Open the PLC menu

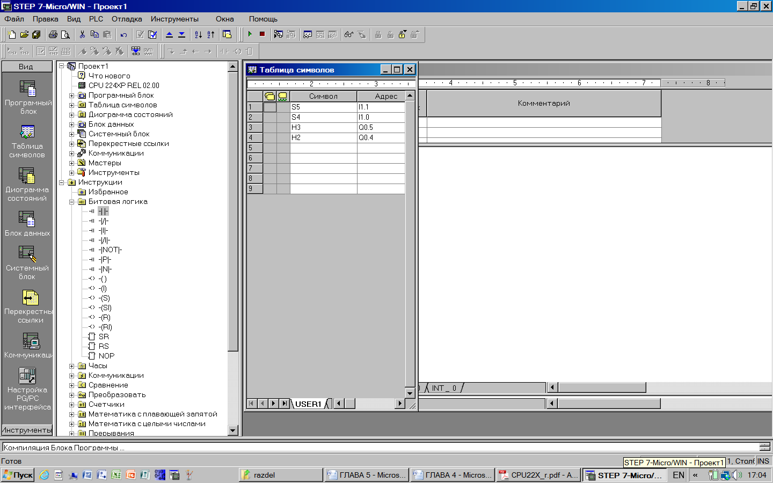tap(96, 19)
